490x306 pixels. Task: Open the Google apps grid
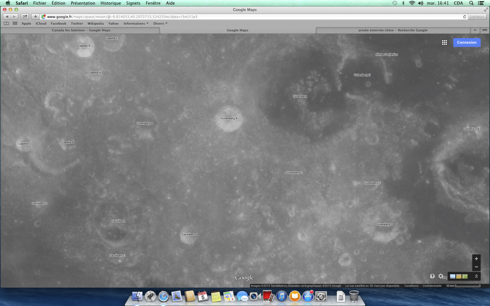444,42
